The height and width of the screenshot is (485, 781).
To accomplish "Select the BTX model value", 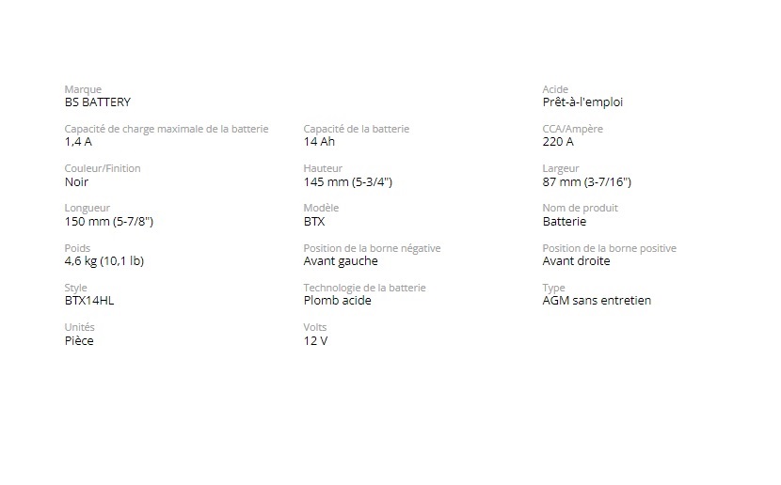I will (x=314, y=222).
